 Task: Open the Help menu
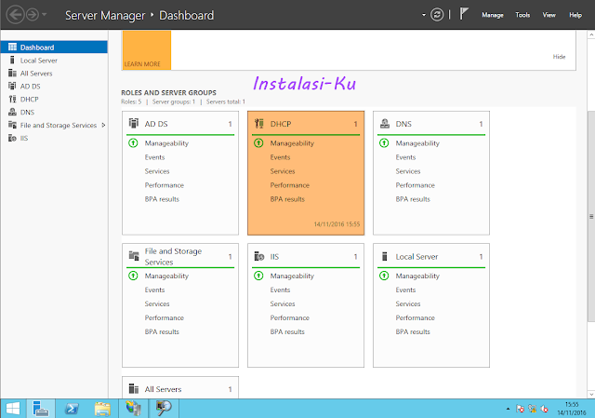[x=575, y=15]
